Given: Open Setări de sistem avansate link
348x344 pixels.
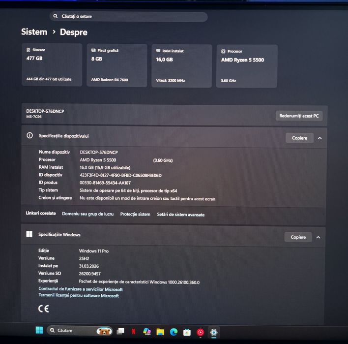Looking at the screenshot, I should point(181,215).
